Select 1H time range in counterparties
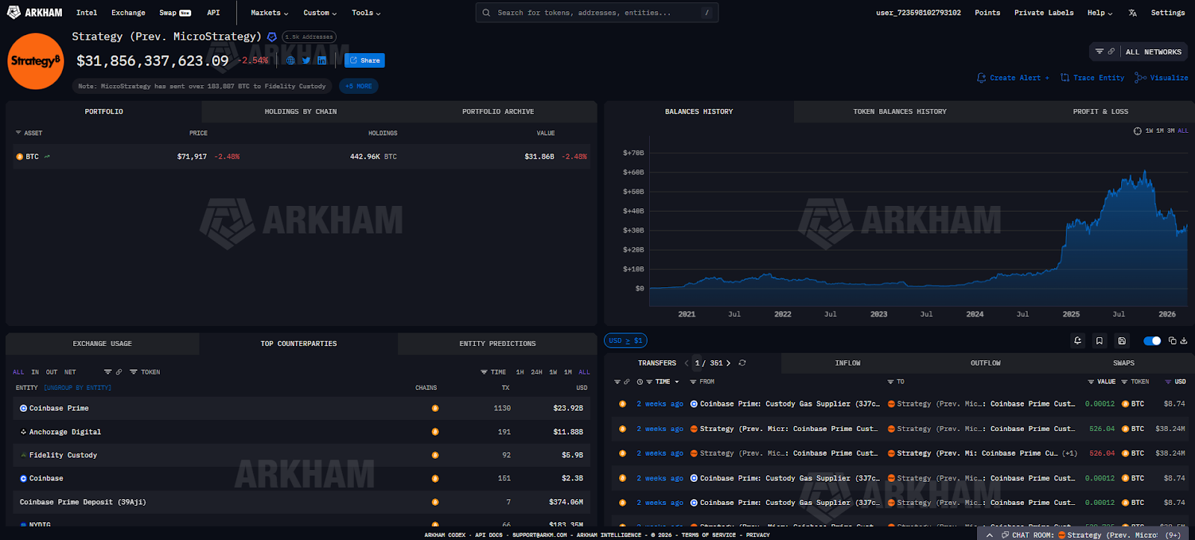The width and height of the screenshot is (1195, 540). click(520, 372)
